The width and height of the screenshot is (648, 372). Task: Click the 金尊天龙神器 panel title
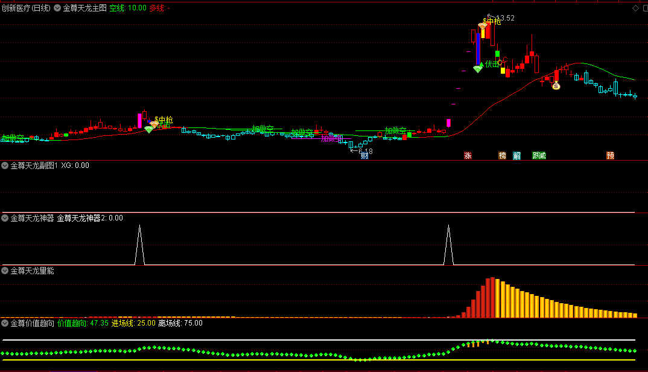pos(32,218)
